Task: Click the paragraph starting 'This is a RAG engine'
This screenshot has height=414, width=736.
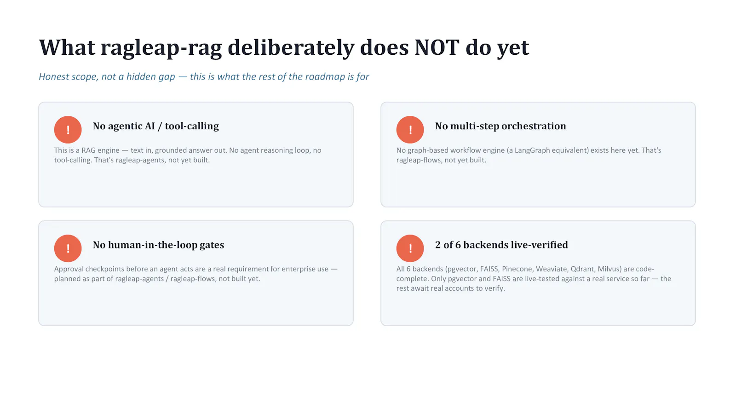Action: click(188, 155)
